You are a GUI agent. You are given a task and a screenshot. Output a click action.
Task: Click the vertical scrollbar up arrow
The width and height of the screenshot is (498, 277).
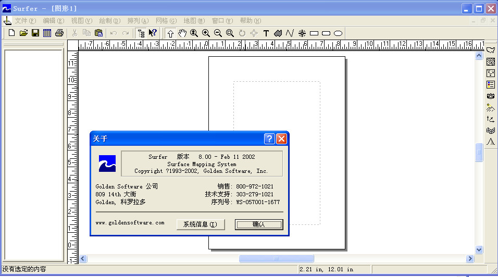pyautogui.click(x=479, y=56)
